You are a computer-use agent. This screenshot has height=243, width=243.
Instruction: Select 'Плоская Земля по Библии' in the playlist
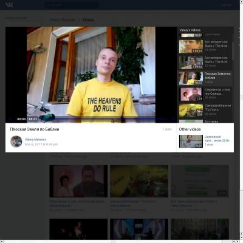(x=205, y=78)
